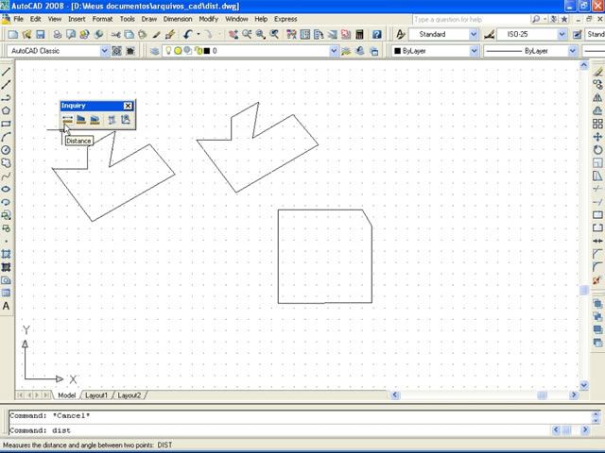This screenshot has width=605, height=453.
Task: Select the Polygon tool in Draw toolbar
Action: coord(6,110)
